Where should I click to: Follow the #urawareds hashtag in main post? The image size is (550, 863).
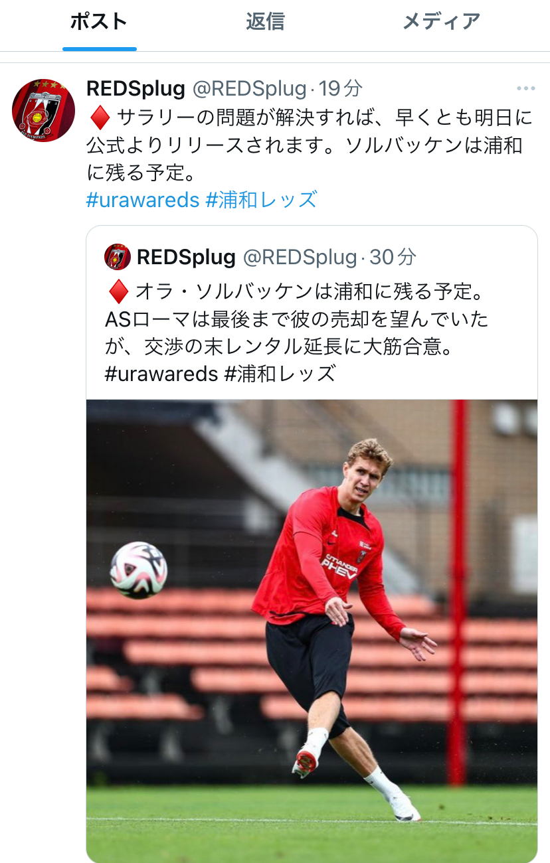143,199
